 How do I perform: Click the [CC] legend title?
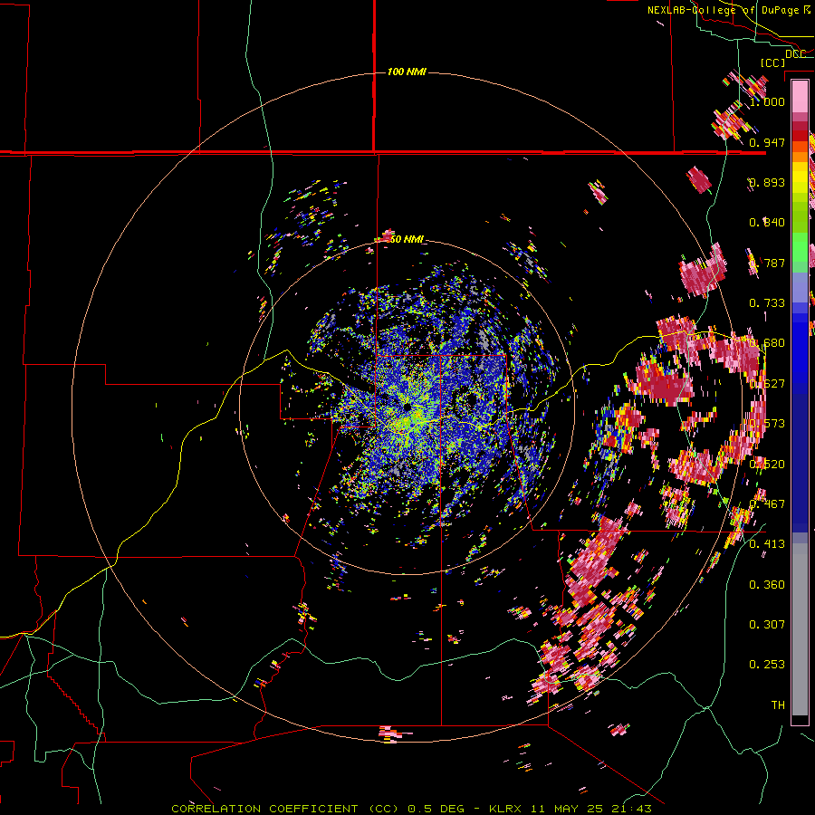pyautogui.click(x=772, y=62)
